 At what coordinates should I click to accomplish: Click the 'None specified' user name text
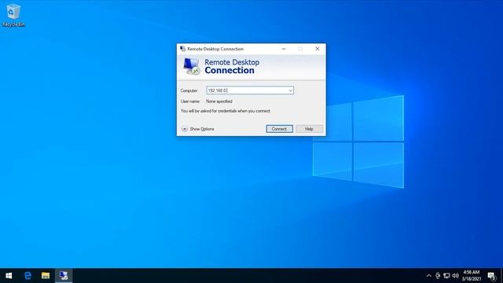pos(219,101)
